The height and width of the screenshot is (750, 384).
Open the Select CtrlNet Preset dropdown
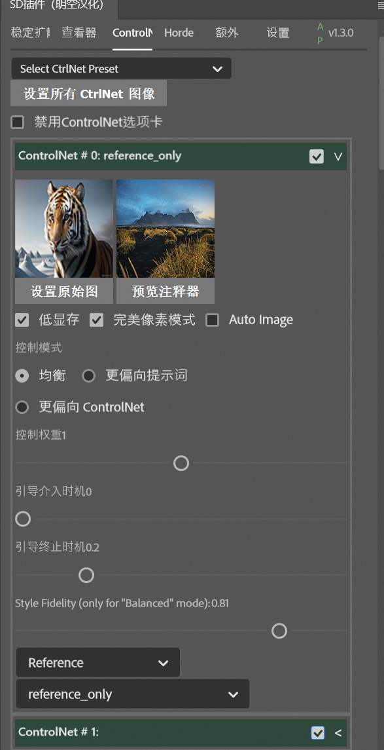(120, 68)
